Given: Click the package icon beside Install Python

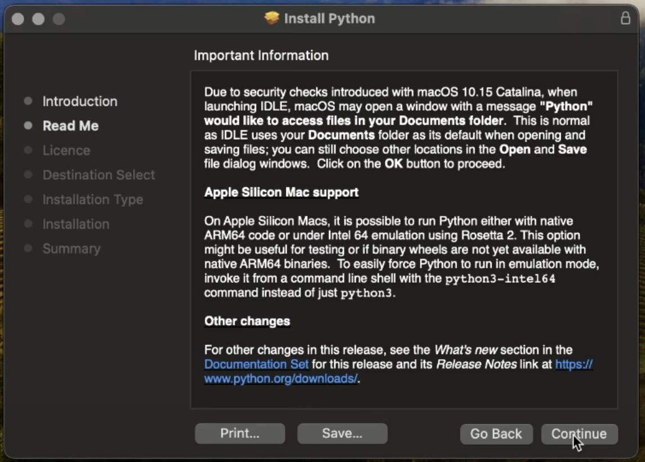Looking at the screenshot, I should click(271, 18).
